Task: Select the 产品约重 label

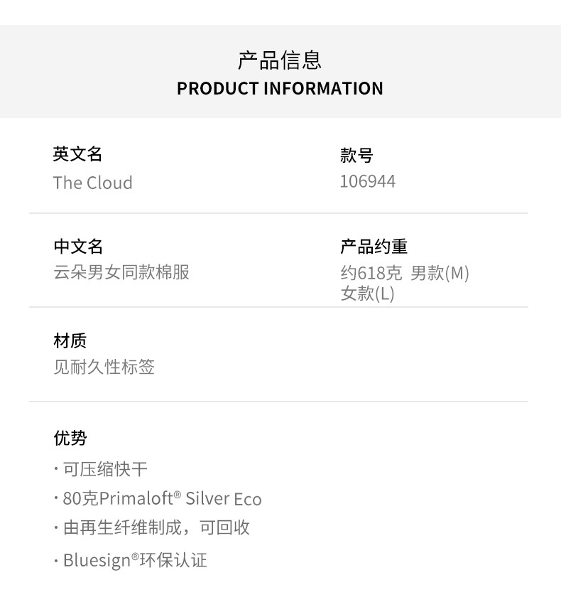Action: pyautogui.click(x=374, y=247)
